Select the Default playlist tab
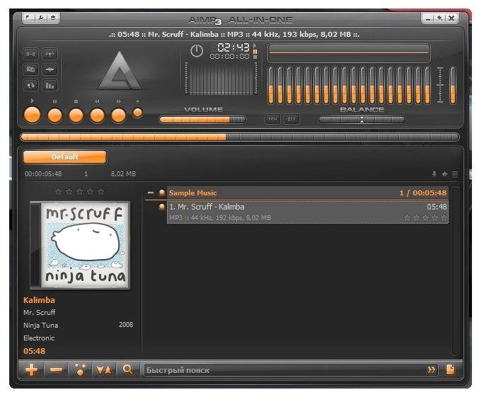The height and width of the screenshot is (402, 484). click(65, 157)
